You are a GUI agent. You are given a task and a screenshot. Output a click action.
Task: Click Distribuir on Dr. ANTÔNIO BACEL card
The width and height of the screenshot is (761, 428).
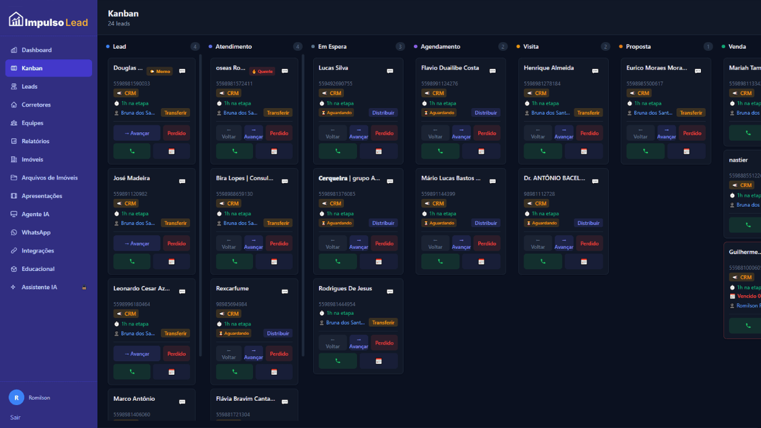tap(588, 223)
